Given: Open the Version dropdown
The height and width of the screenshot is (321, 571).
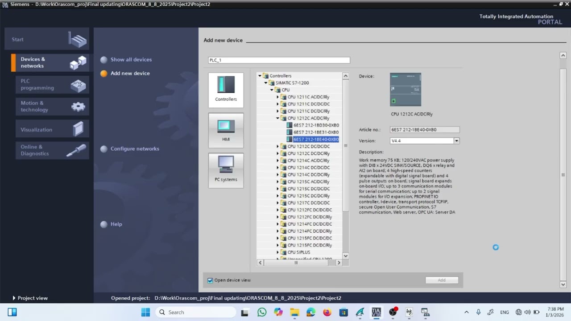Looking at the screenshot, I should 456,141.
